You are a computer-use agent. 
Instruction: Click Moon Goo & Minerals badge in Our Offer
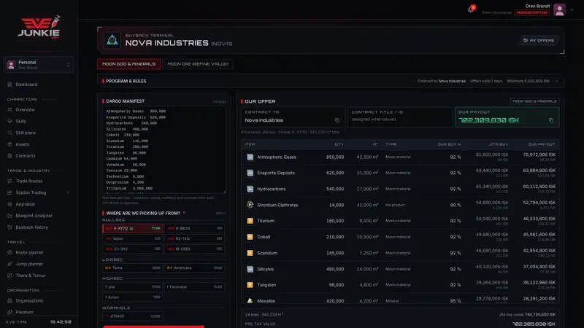pyautogui.click(x=534, y=101)
